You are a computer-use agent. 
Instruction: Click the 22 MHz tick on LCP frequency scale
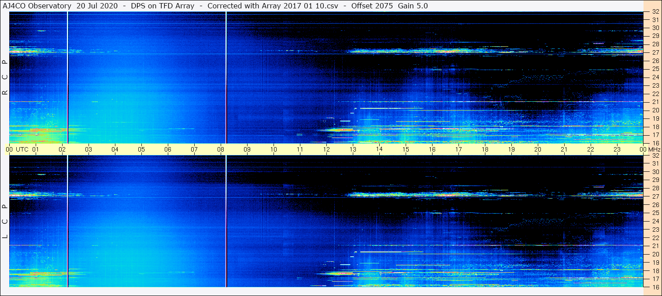pyautogui.click(x=655, y=238)
